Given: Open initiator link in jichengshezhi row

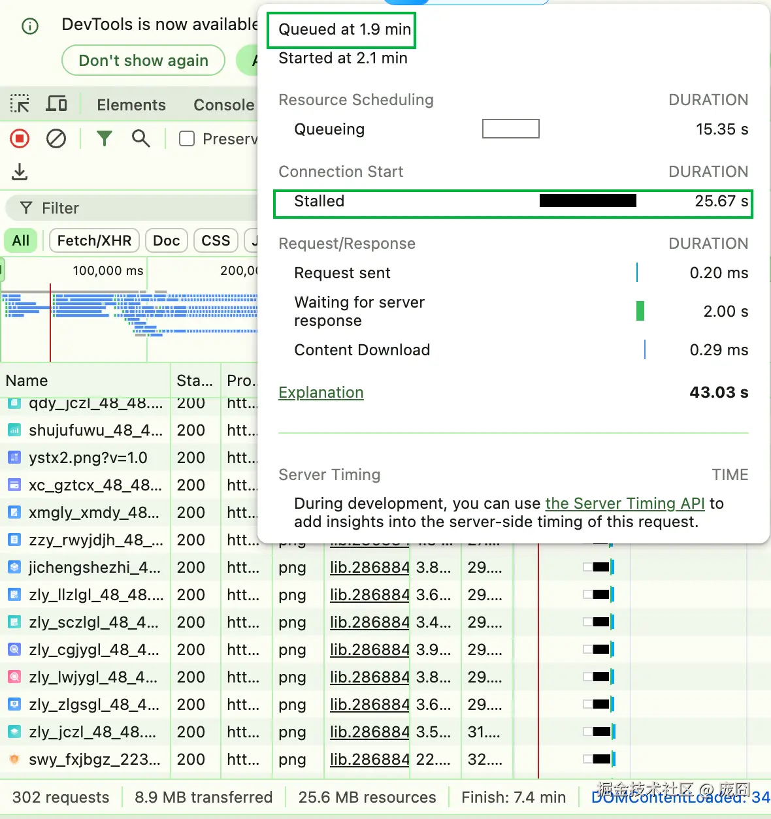Looking at the screenshot, I should tap(369, 568).
